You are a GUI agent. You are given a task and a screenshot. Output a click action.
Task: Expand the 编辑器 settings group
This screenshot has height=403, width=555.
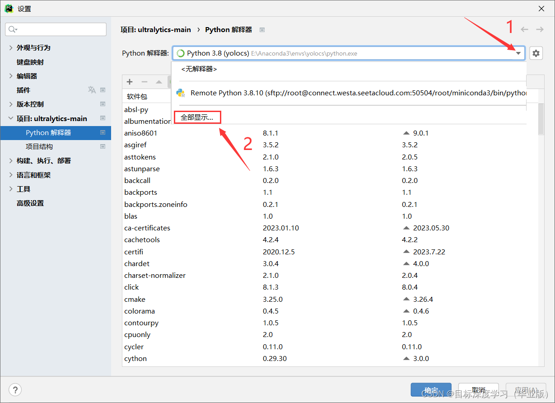[x=11, y=76]
